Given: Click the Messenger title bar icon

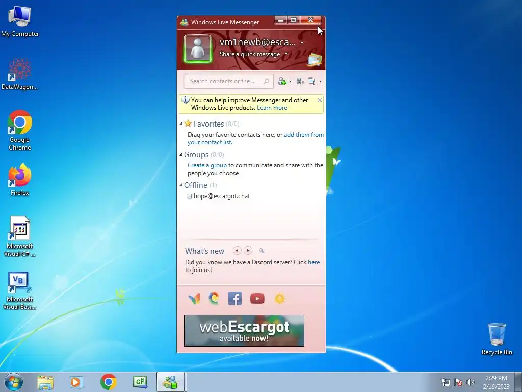Looking at the screenshot, I should point(184,22).
